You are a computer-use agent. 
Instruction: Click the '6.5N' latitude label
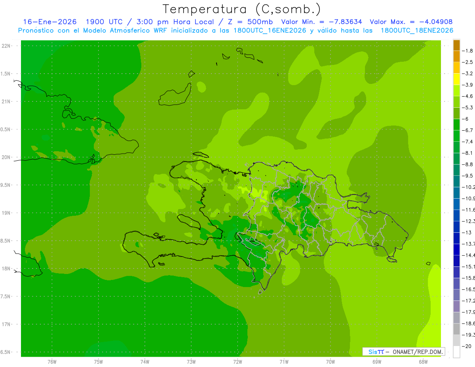6,352
